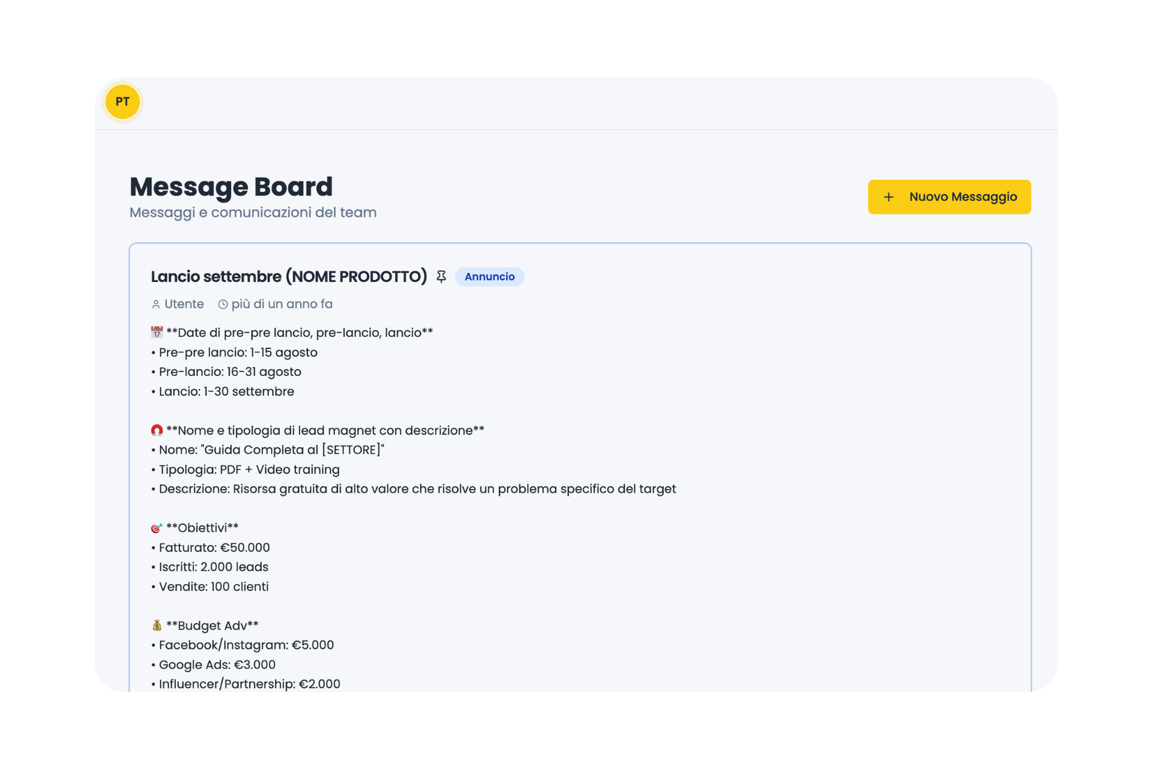Screen dimensions: 1153x769
Task: Click the user icon next to Utente
Action: pyautogui.click(x=156, y=305)
